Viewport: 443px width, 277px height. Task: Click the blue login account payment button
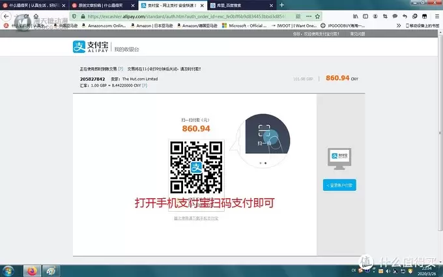(339, 185)
